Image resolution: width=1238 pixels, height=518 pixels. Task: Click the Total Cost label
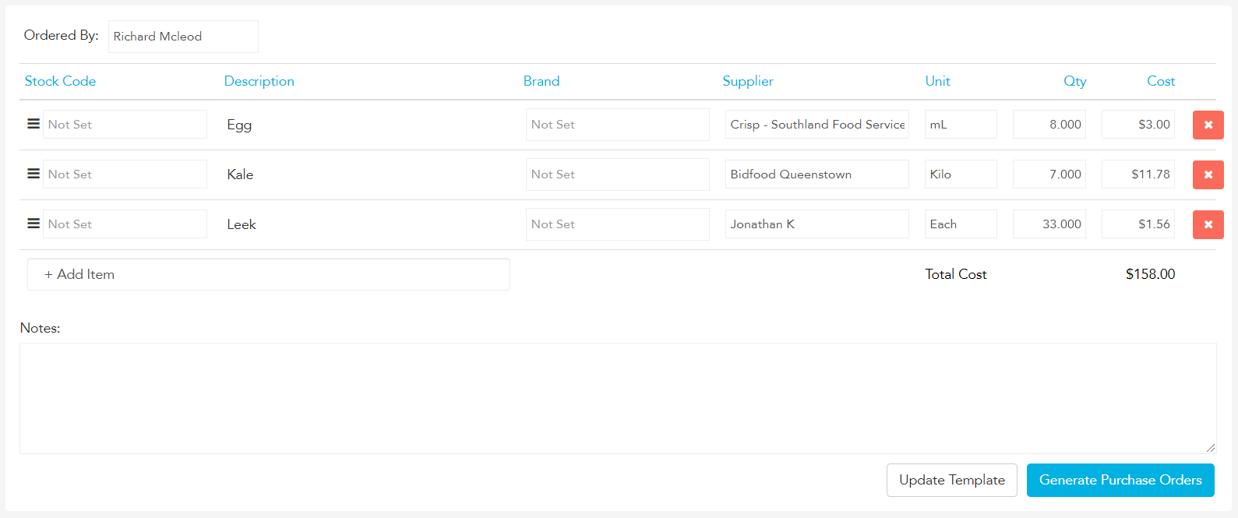(x=956, y=274)
